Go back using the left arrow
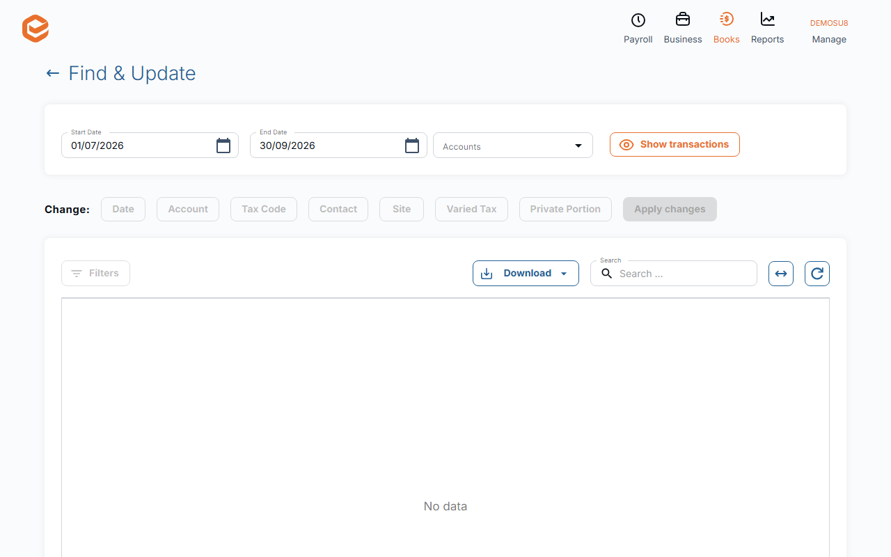This screenshot has height=557, width=891. pos(52,73)
